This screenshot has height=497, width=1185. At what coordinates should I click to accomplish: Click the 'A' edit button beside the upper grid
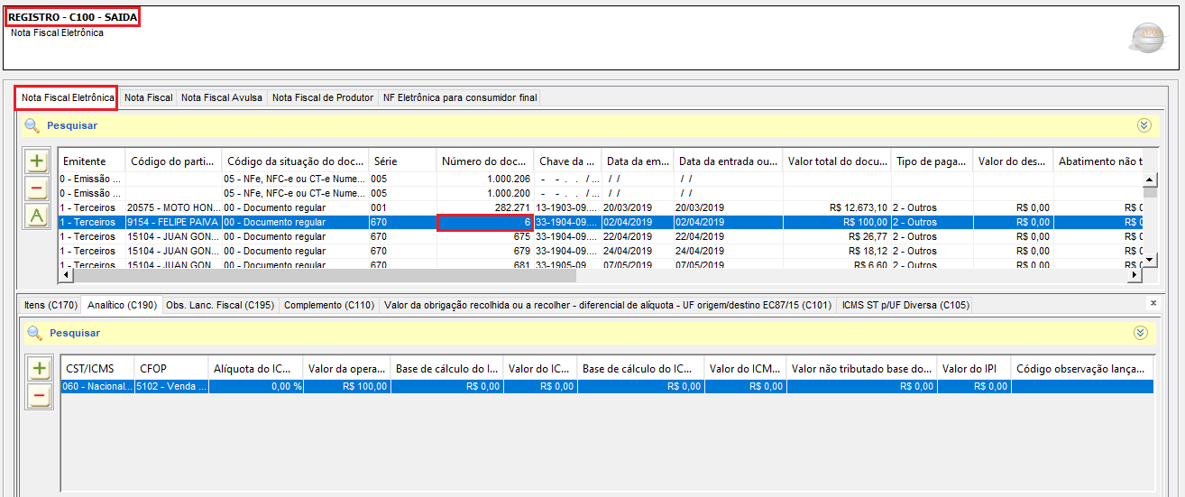pyautogui.click(x=37, y=215)
